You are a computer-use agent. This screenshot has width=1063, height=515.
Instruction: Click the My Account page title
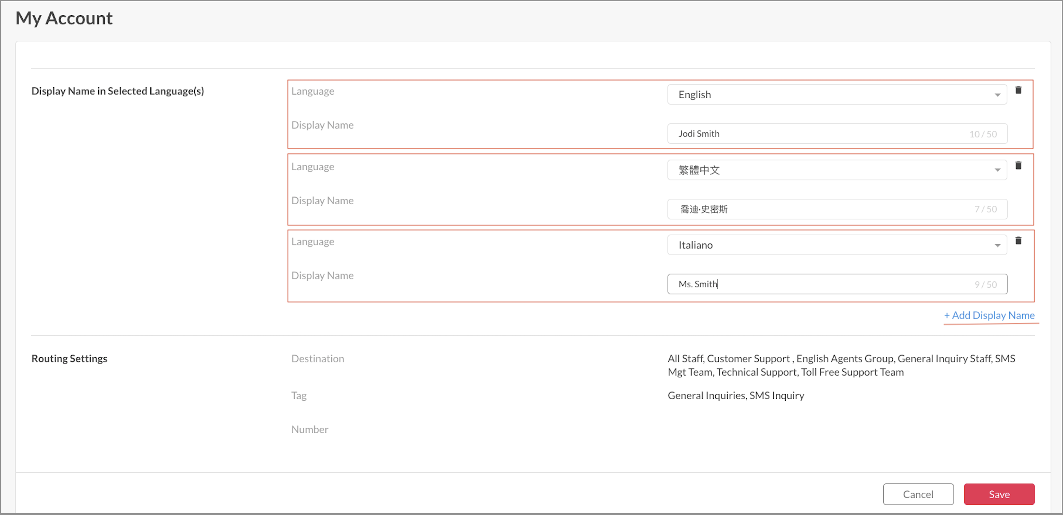click(64, 18)
